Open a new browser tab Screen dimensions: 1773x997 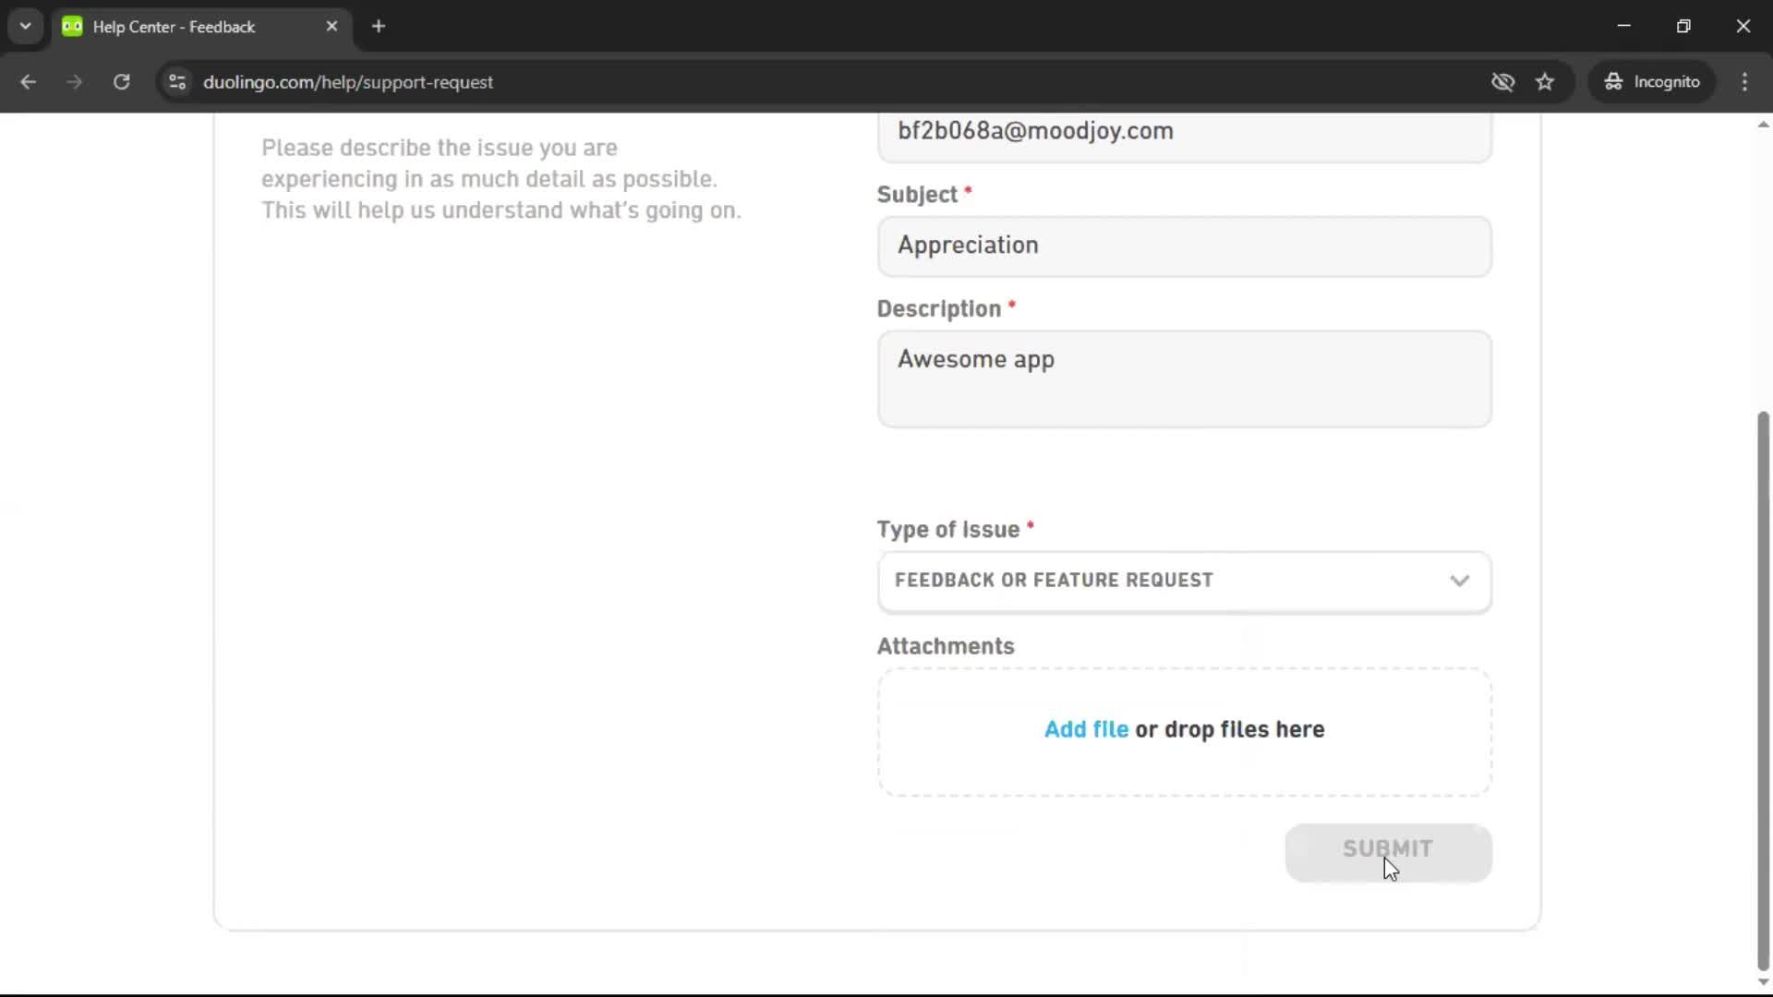379,26
